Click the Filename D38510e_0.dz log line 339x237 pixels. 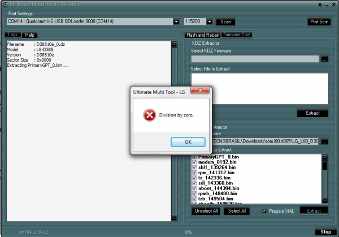36,44
